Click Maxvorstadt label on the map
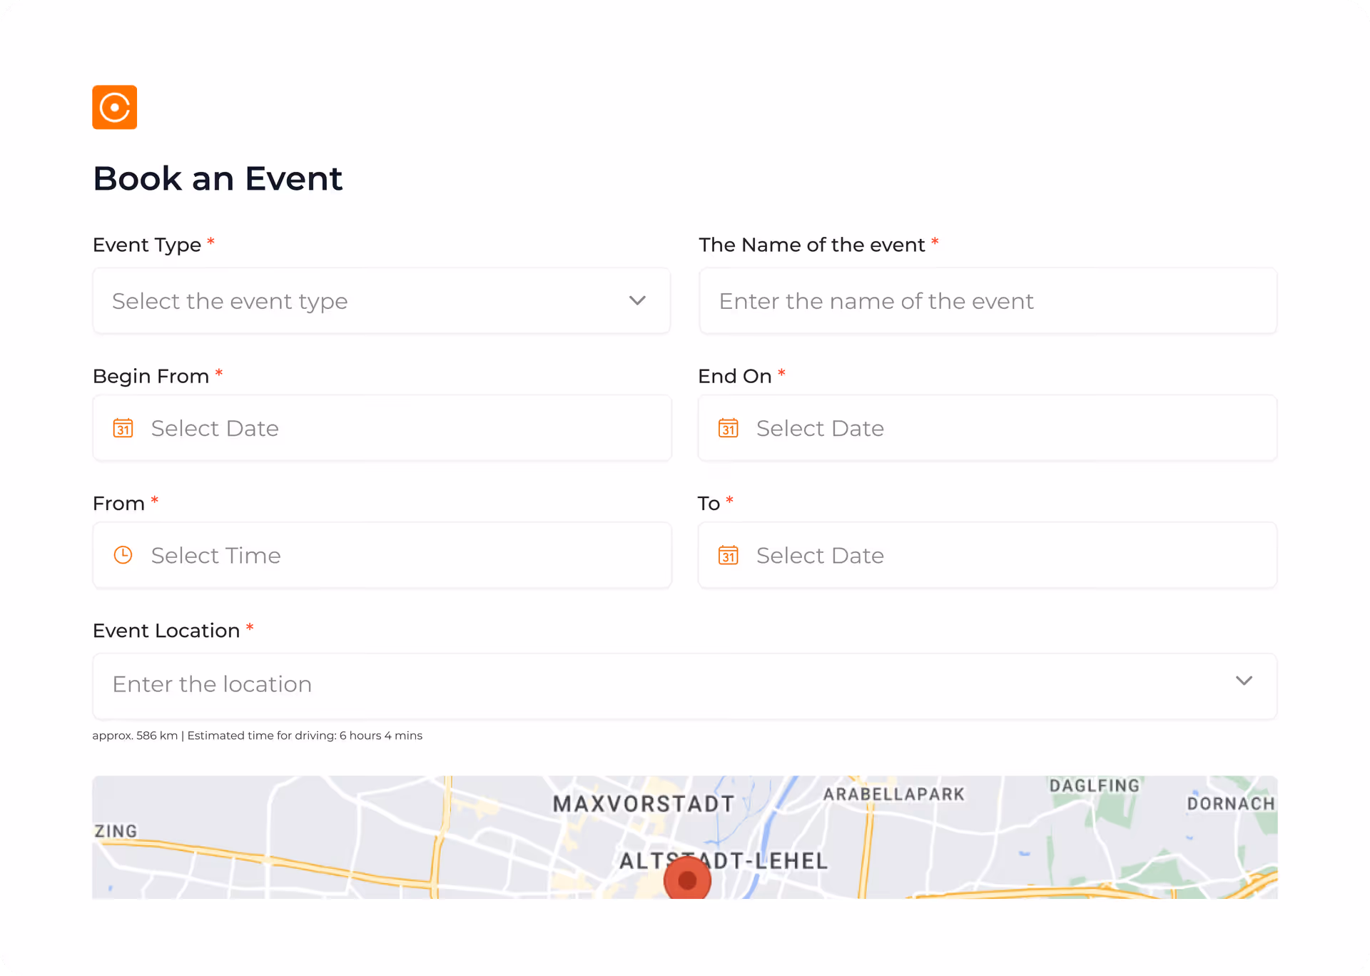 pos(644,804)
